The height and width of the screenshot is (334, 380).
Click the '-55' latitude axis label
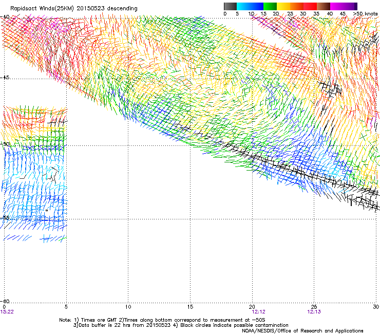(5, 218)
